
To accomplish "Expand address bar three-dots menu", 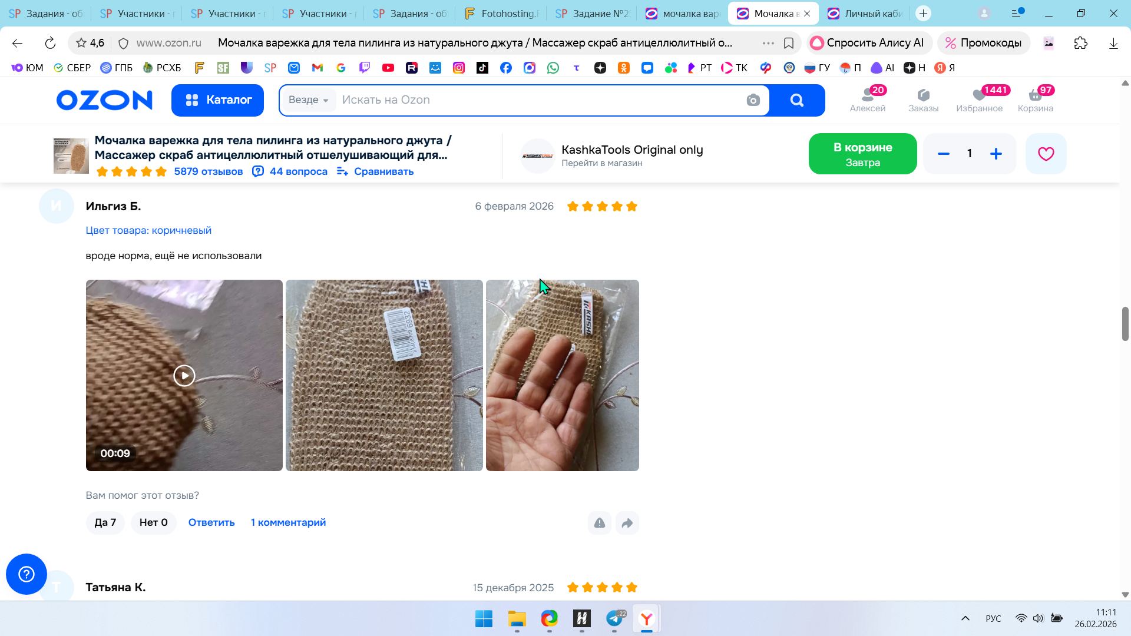I will [x=768, y=43].
